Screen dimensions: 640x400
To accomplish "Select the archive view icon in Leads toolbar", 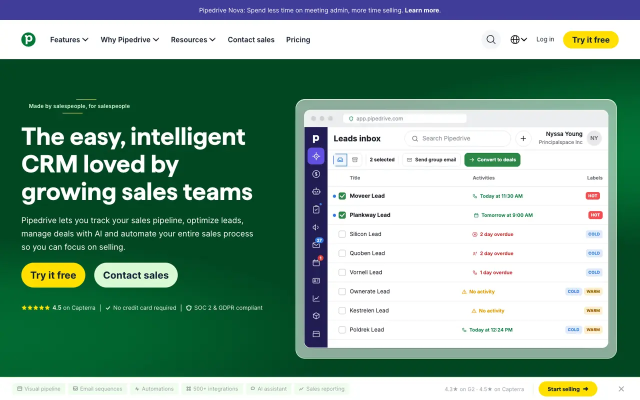I will [x=355, y=160].
